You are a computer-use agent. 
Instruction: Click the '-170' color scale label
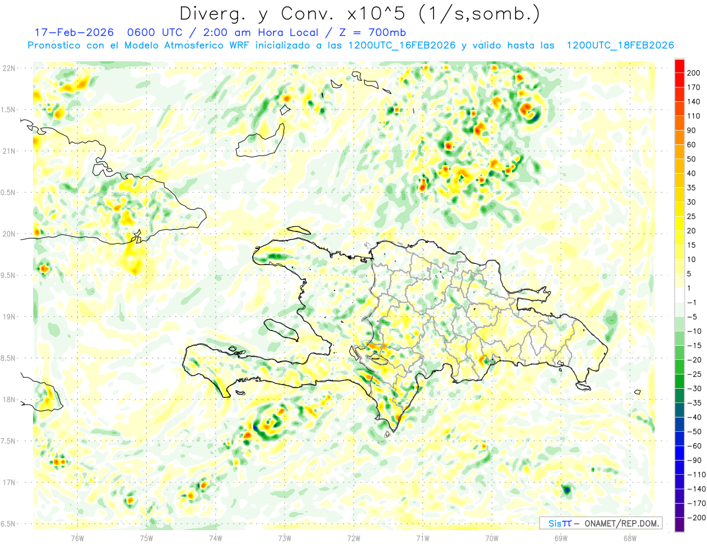[697, 503]
